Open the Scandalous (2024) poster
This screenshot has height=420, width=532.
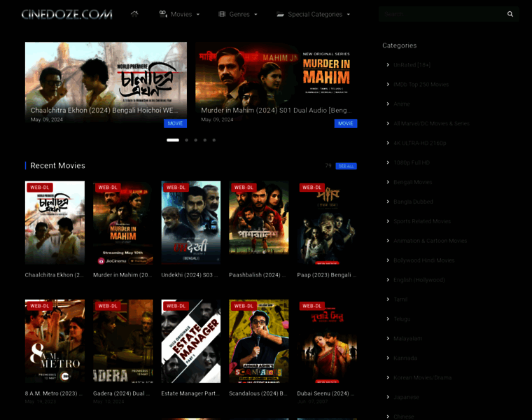tap(259, 342)
